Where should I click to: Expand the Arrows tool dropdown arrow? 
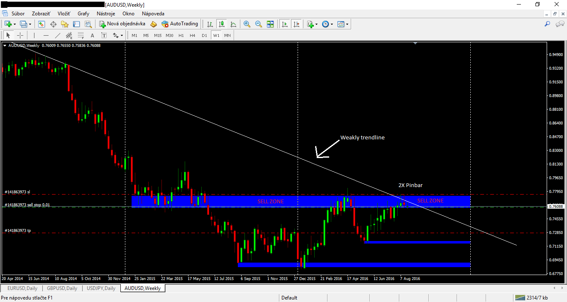[122, 35]
